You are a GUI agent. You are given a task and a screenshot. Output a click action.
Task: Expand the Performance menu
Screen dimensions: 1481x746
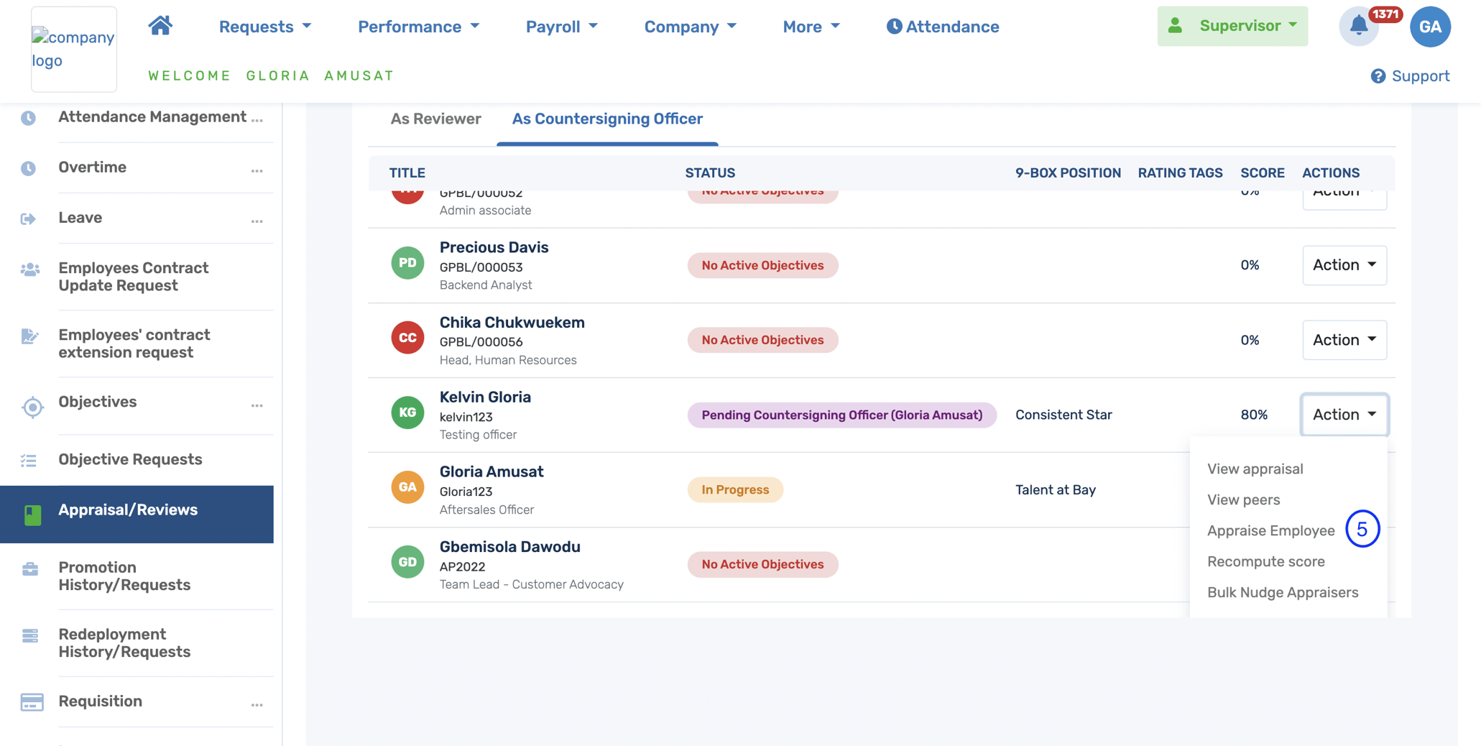pos(418,27)
